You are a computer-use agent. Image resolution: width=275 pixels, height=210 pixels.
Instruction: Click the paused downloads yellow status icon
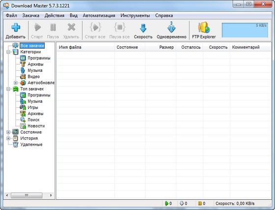point(200,203)
